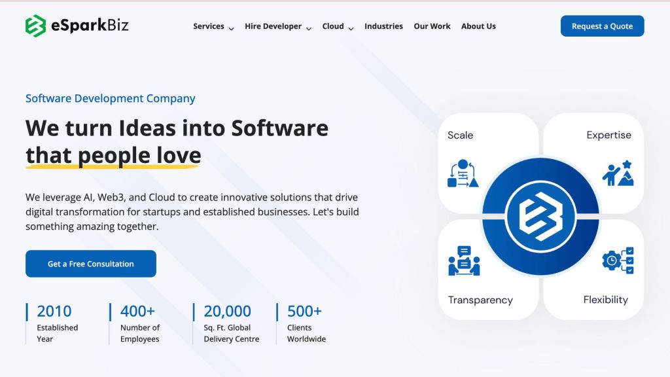The width and height of the screenshot is (670, 377).
Task: Expand the Services dropdown chevron
Action: coord(231,29)
